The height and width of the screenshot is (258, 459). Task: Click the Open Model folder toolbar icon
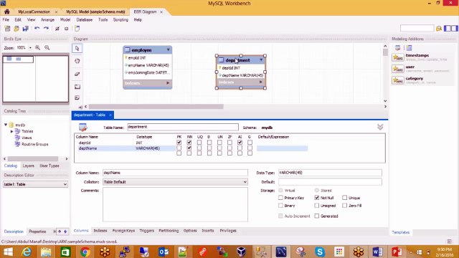[16, 29]
